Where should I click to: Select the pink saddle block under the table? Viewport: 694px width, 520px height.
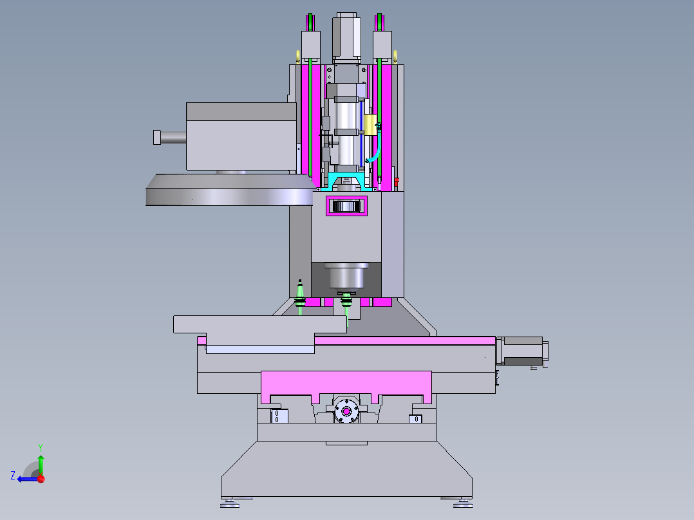[x=346, y=384]
